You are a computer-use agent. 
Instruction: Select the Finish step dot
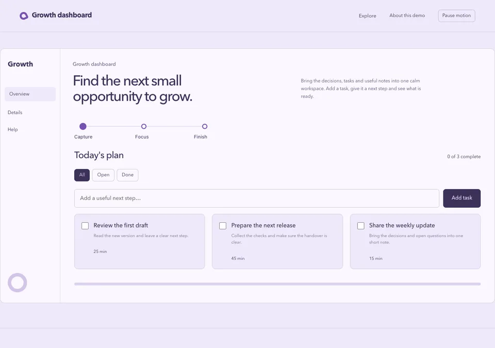(205, 126)
